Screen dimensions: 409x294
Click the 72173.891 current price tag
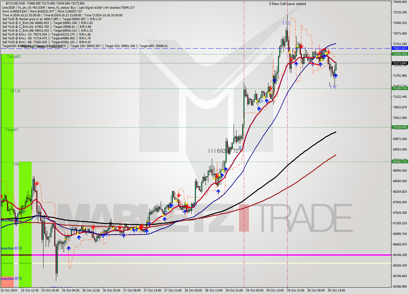coord(400,63)
